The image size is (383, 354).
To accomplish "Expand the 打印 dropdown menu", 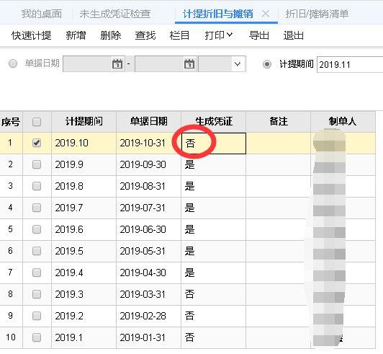I will tap(218, 35).
